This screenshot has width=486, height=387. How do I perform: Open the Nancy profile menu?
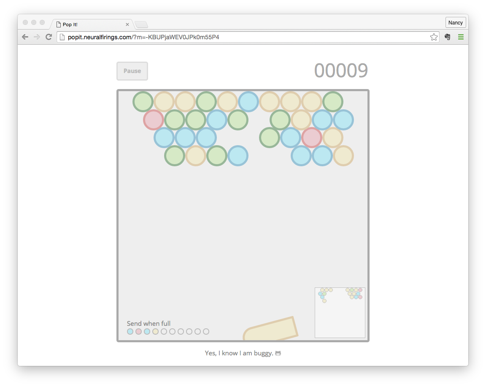pyautogui.click(x=455, y=22)
